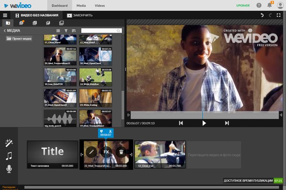Open FX effects for selected clip

106,152
